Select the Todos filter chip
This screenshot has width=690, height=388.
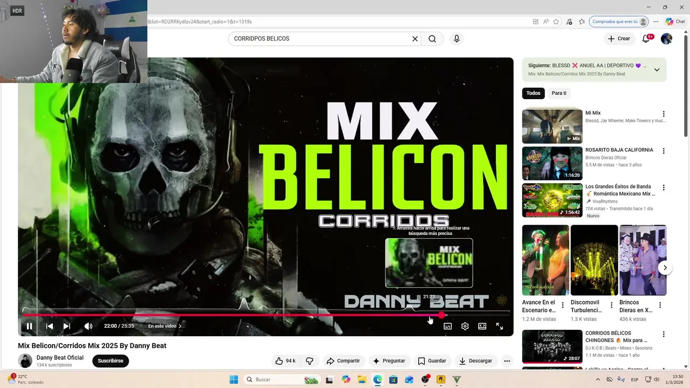(533, 93)
